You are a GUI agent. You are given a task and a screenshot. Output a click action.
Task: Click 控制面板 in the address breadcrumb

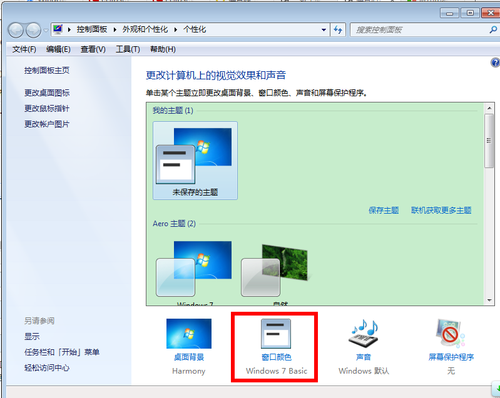pos(92,29)
